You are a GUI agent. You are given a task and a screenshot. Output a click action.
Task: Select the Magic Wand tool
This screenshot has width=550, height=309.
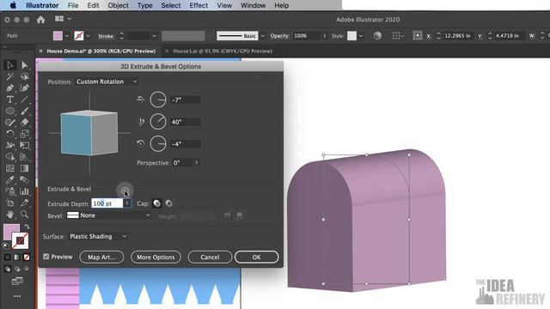click(x=9, y=76)
